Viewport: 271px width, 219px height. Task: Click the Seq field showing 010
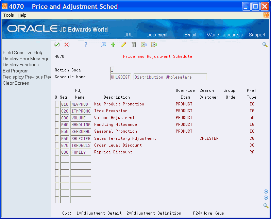(x=65, y=104)
